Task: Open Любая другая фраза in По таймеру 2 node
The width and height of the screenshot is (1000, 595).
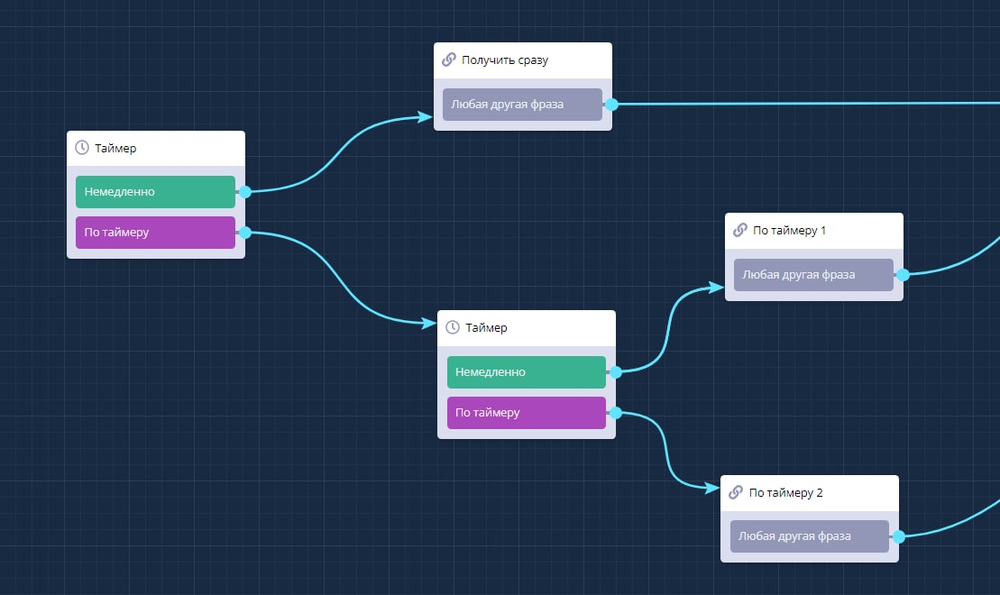Action: 808,536
